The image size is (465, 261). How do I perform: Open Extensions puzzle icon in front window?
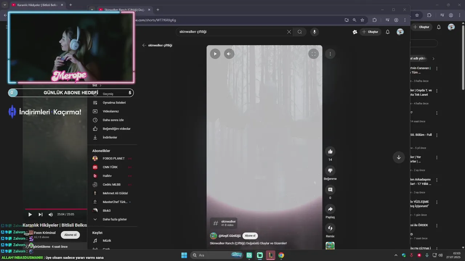(x=375, y=20)
